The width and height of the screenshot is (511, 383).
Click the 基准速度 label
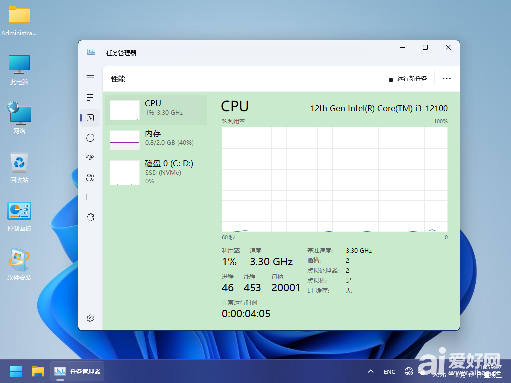click(x=320, y=251)
